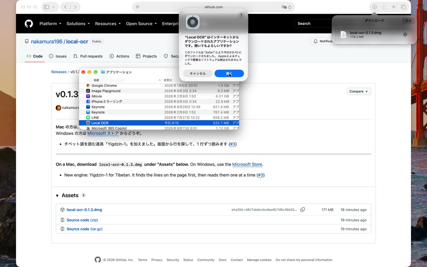
Task: Open the nakamura196 owner link
Action: pyautogui.click(x=47, y=41)
